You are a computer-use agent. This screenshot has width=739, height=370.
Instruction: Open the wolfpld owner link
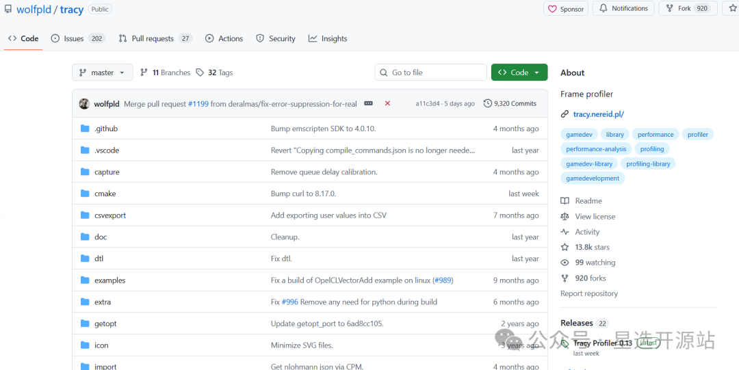[34, 9]
